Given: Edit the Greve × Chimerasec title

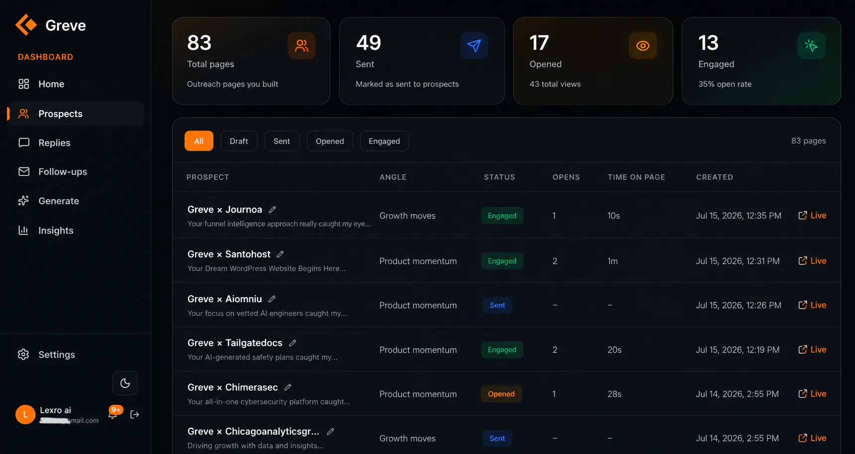Looking at the screenshot, I should coord(288,387).
